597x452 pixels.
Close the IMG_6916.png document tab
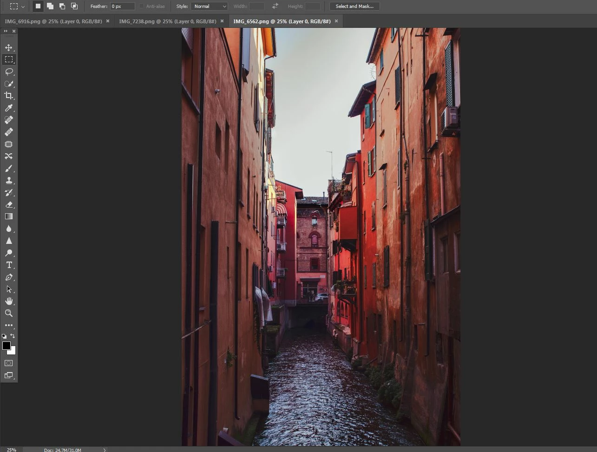click(x=108, y=21)
